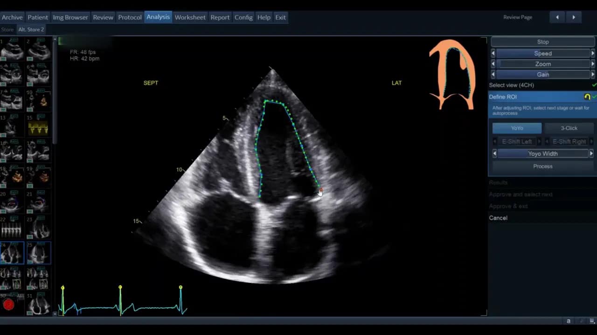This screenshot has width=597, height=335.
Task: Switch to the Alt. Store 2 tab
Action: coord(31,29)
